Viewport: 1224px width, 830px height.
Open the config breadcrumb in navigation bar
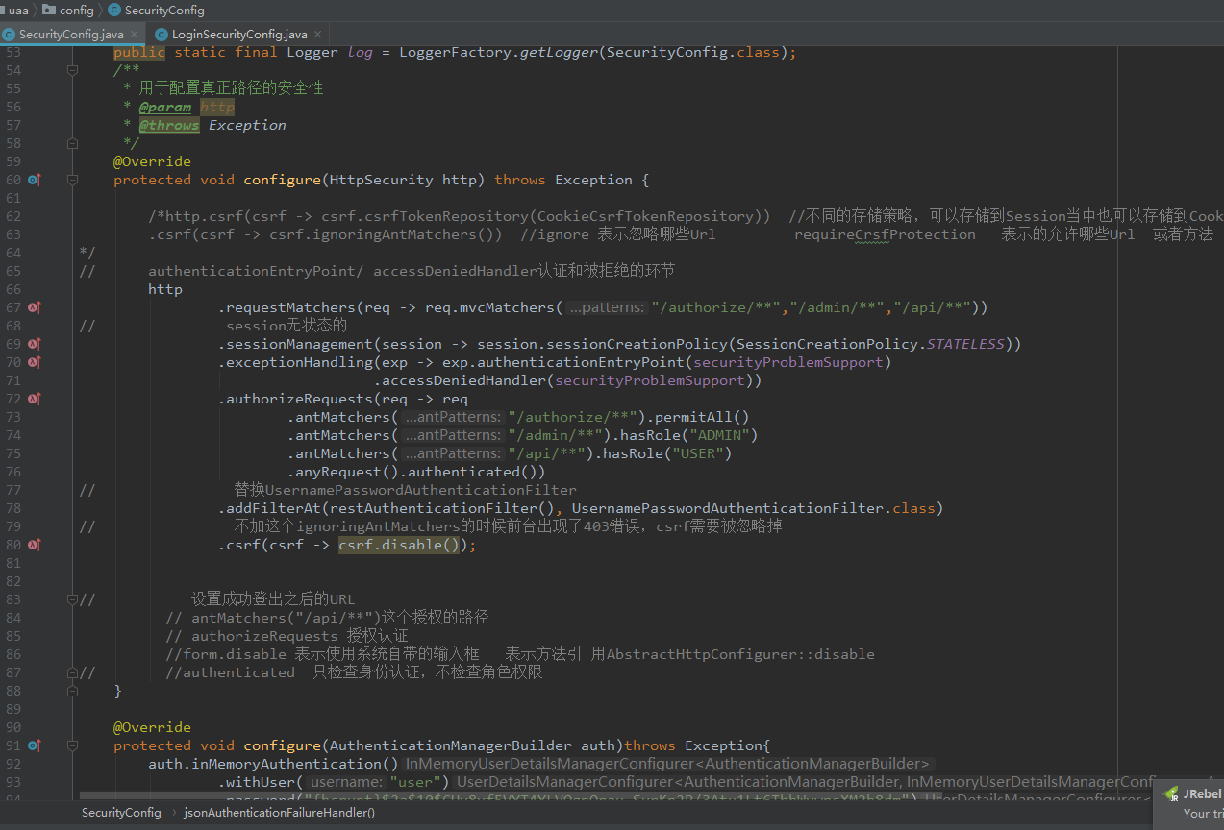[77, 10]
